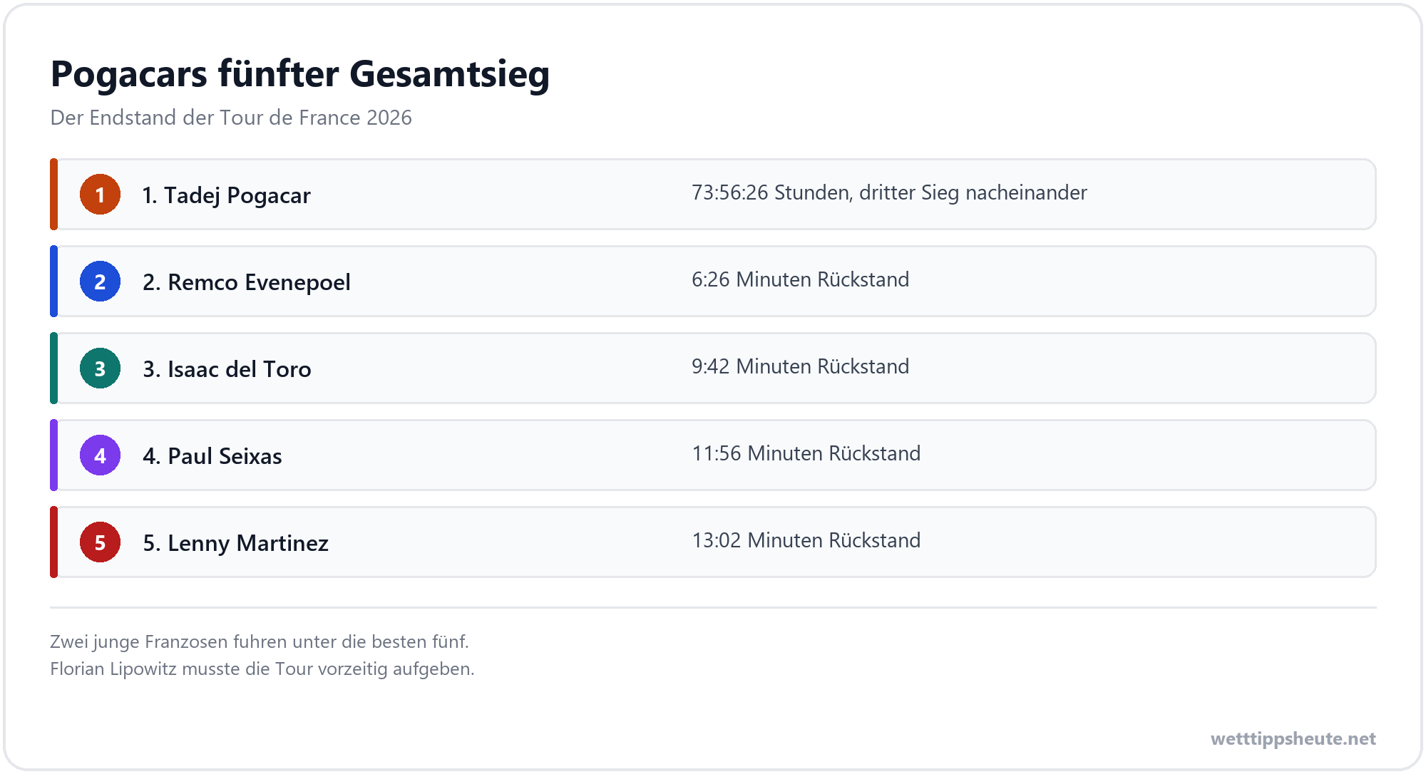The width and height of the screenshot is (1426, 774).
Task: Click the Florian Lipowitz footnote line
Action: (x=262, y=669)
